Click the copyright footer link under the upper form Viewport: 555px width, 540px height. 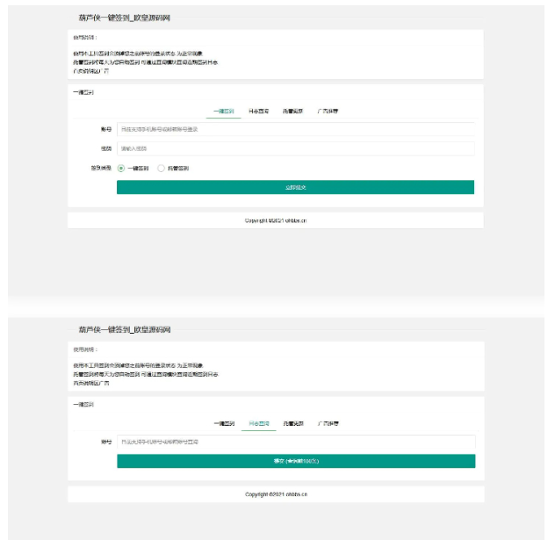[x=276, y=221]
